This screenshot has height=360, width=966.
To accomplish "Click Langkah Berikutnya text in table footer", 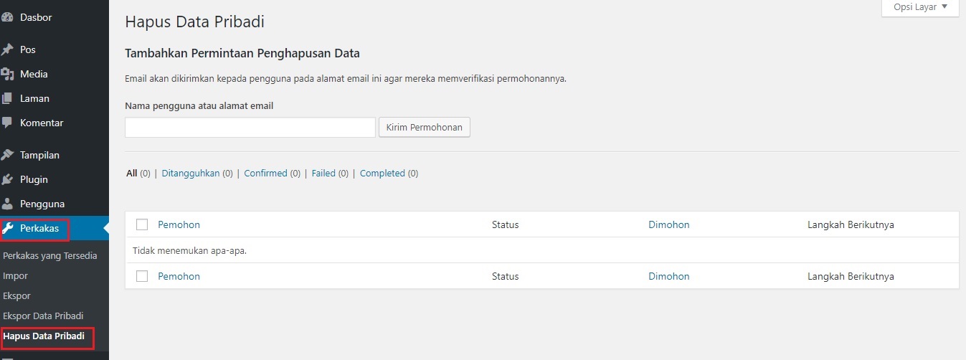I will coord(851,276).
